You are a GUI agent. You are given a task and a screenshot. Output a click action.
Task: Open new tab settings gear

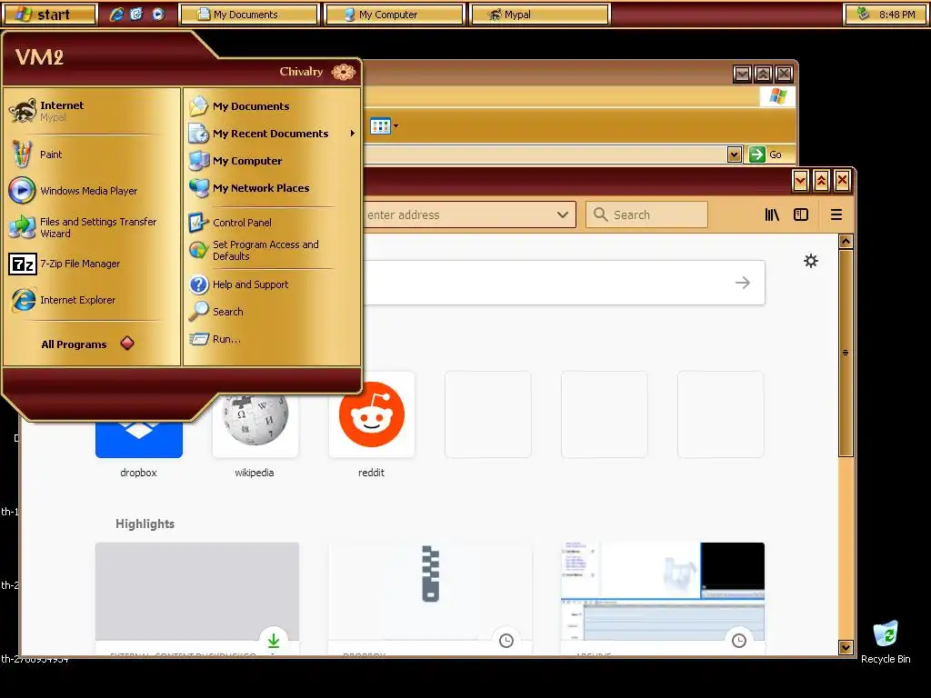point(810,261)
